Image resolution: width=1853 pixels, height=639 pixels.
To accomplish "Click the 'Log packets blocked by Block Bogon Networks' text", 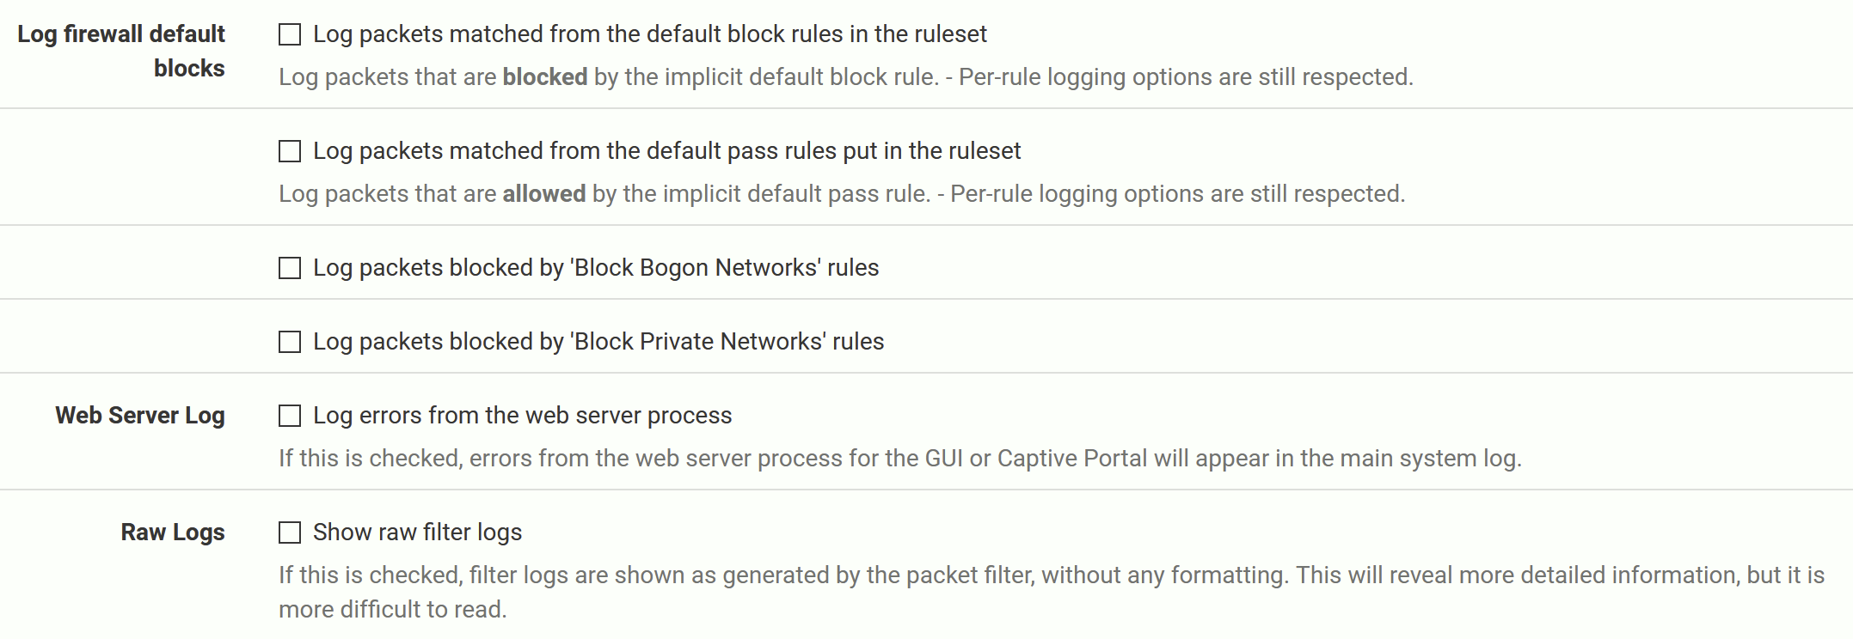I will tap(595, 268).
